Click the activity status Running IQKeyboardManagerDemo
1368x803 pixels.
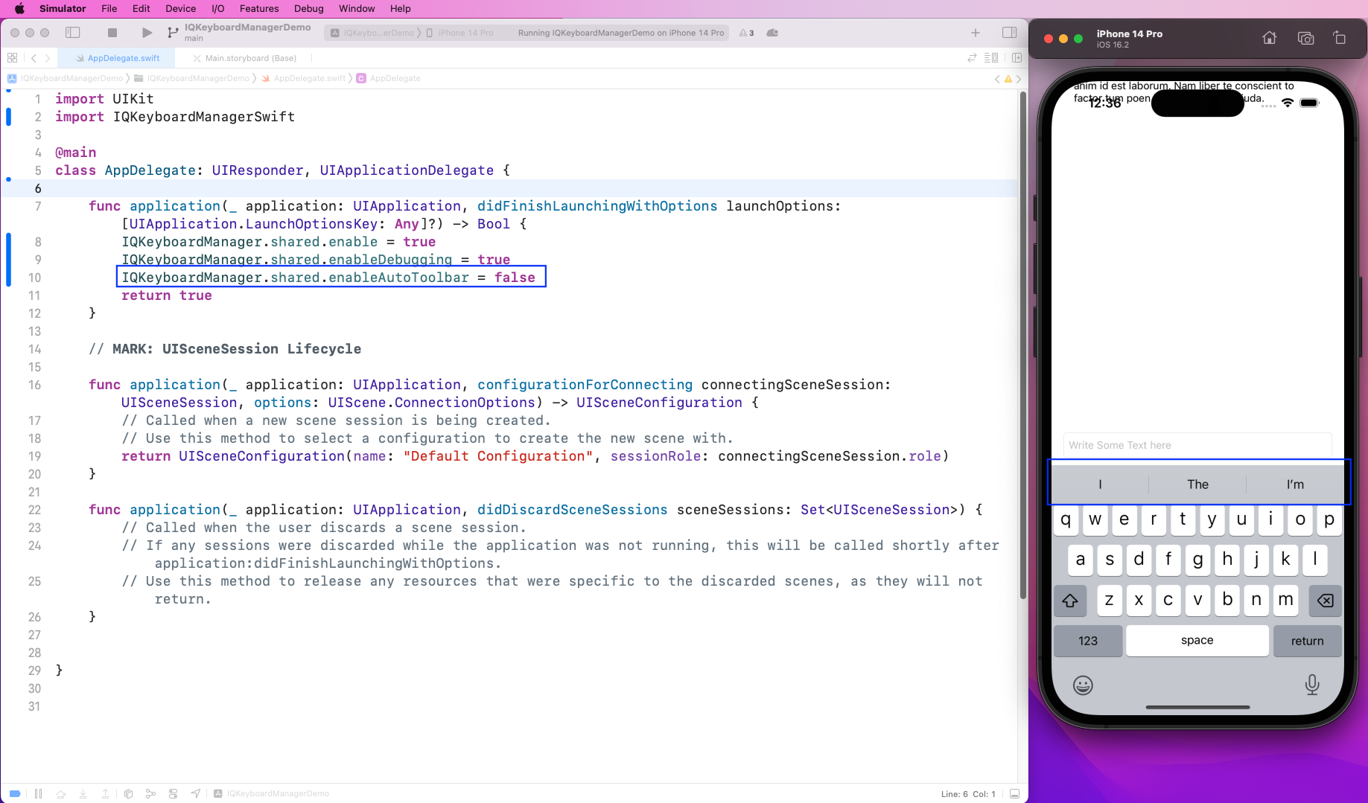tap(621, 33)
